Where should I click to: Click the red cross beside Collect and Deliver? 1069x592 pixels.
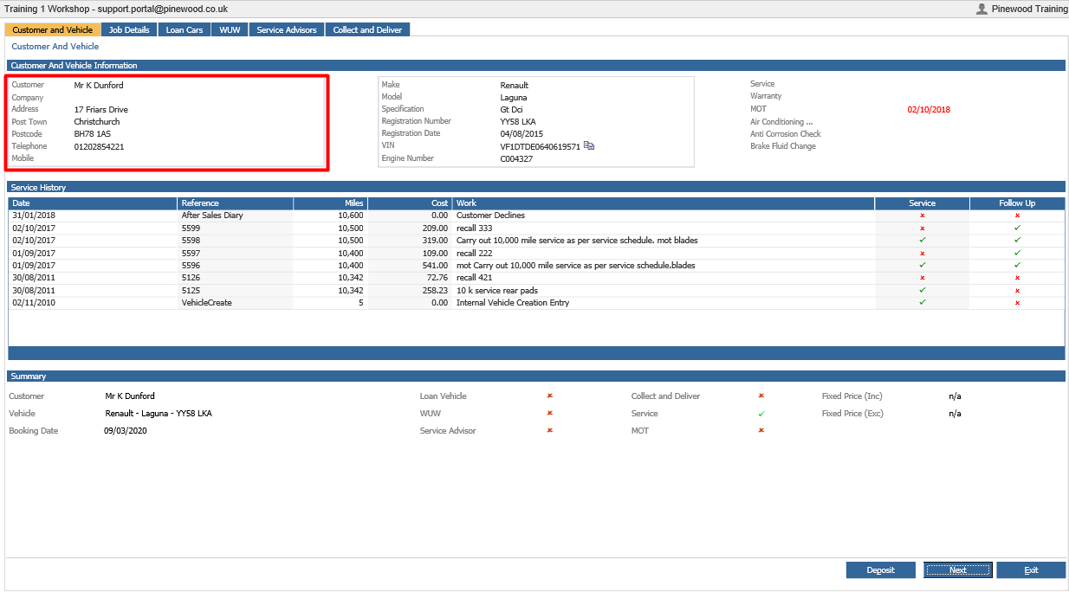pos(761,396)
